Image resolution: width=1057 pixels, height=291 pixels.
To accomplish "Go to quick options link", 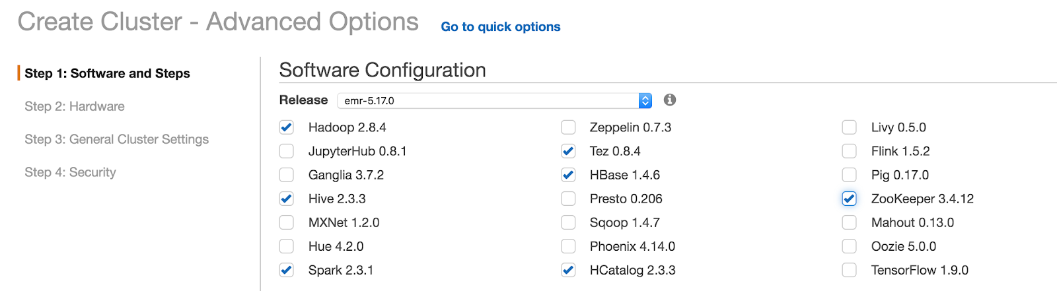I will (x=501, y=27).
